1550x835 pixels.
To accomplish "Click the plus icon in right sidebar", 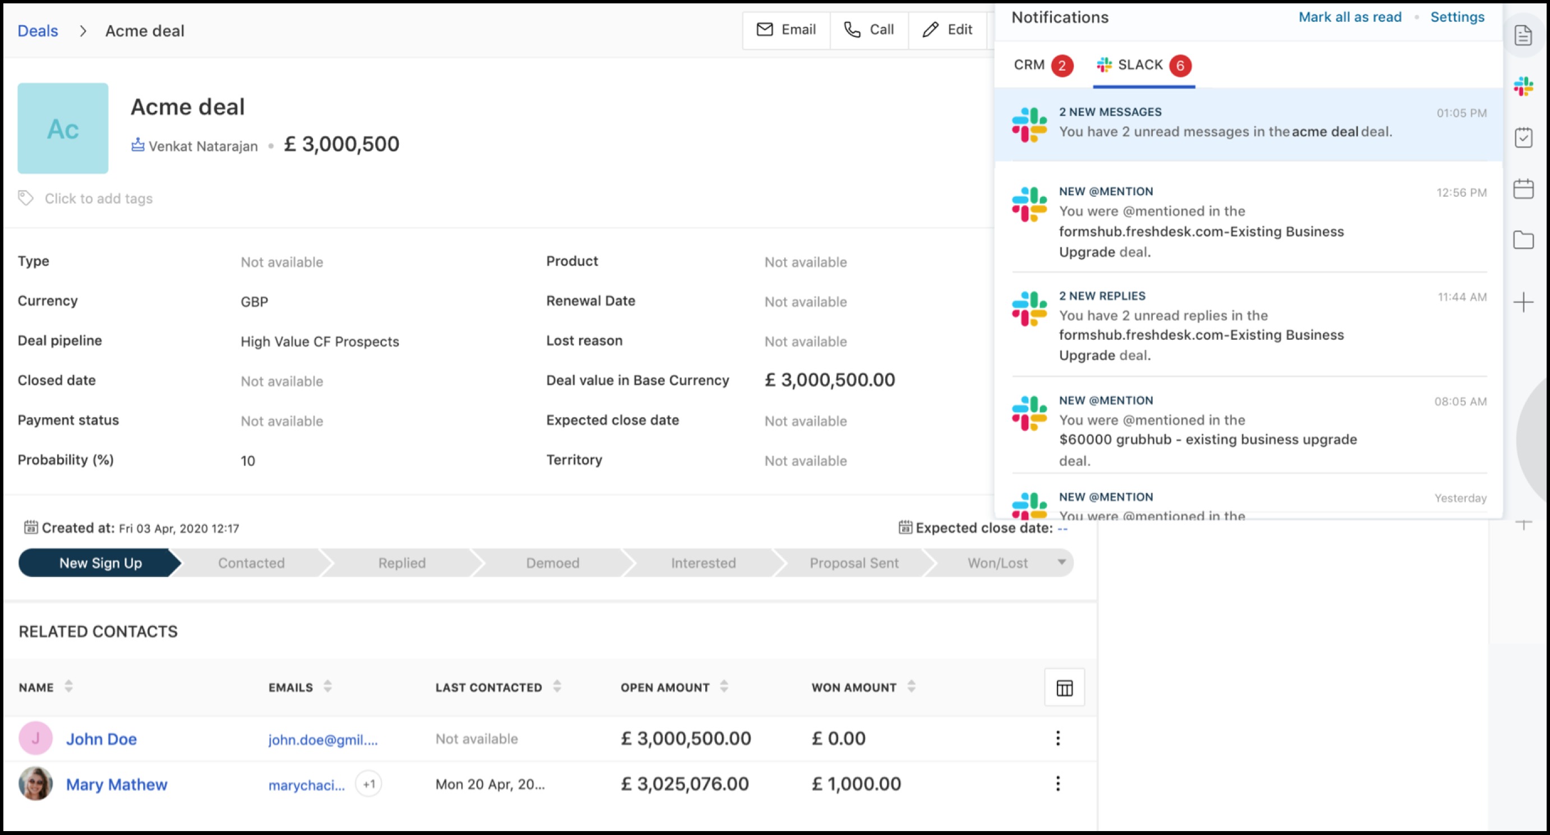I will coord(1523,302).
